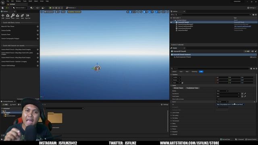Add Blank 3D Tiles Tileset actor

[37, 27]
